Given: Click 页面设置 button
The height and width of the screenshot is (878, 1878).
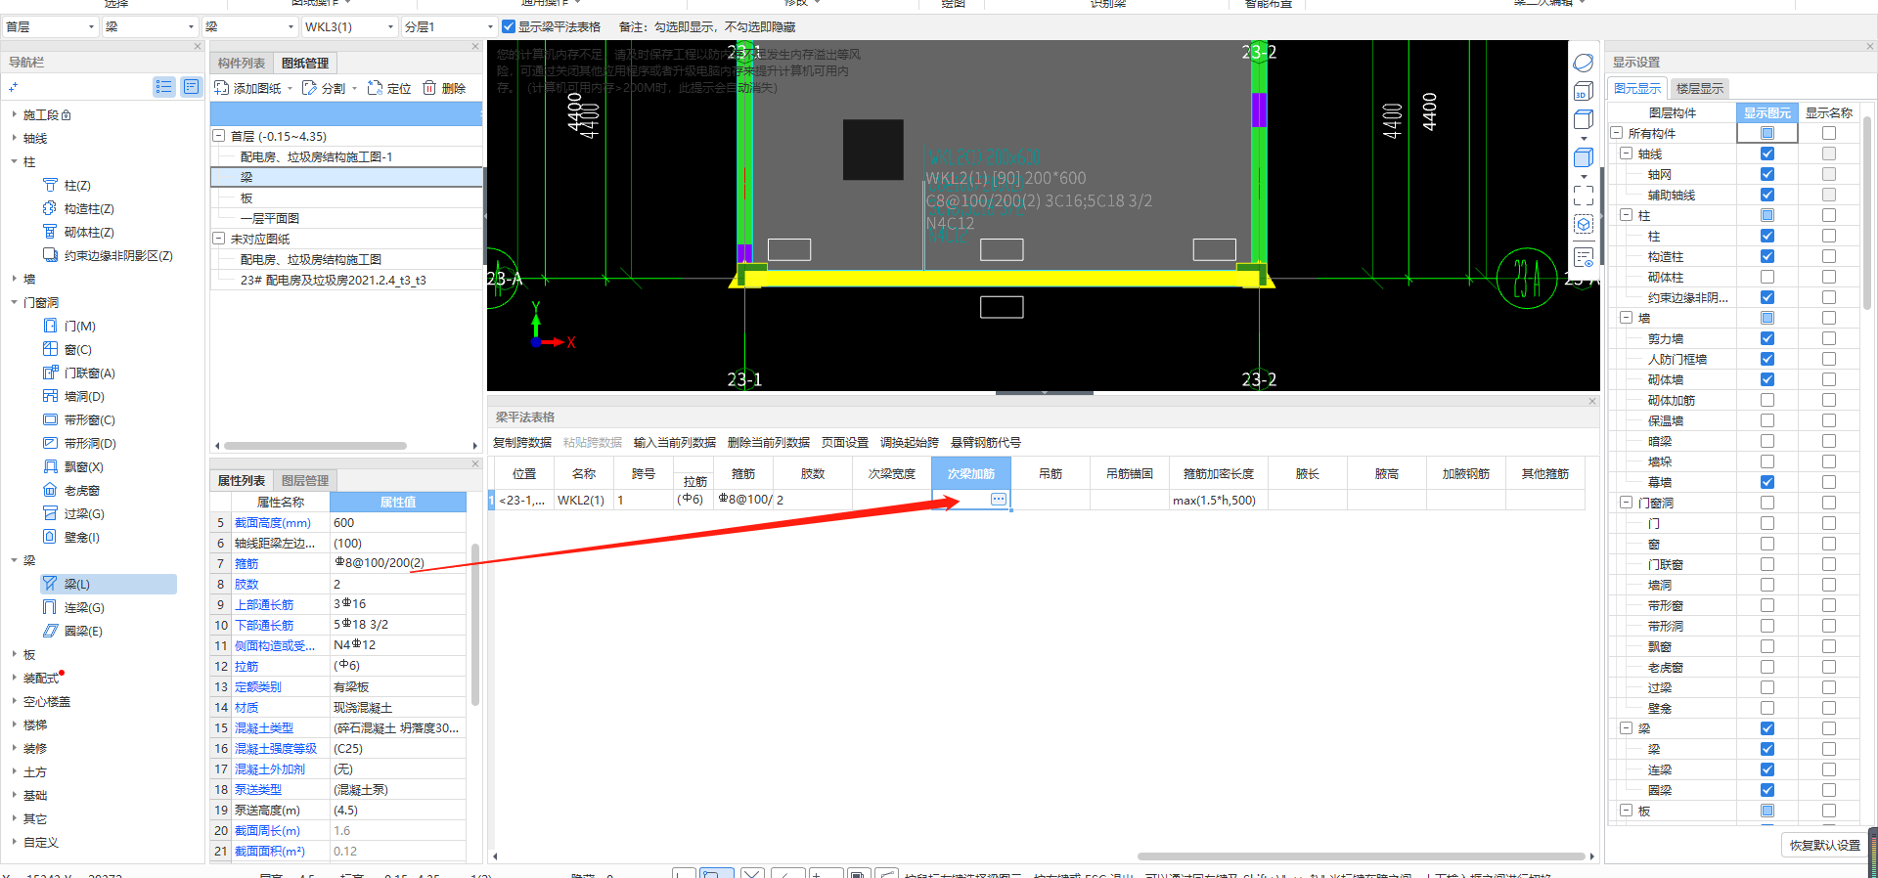Looking at the screenshot, I should click(845, 442).
